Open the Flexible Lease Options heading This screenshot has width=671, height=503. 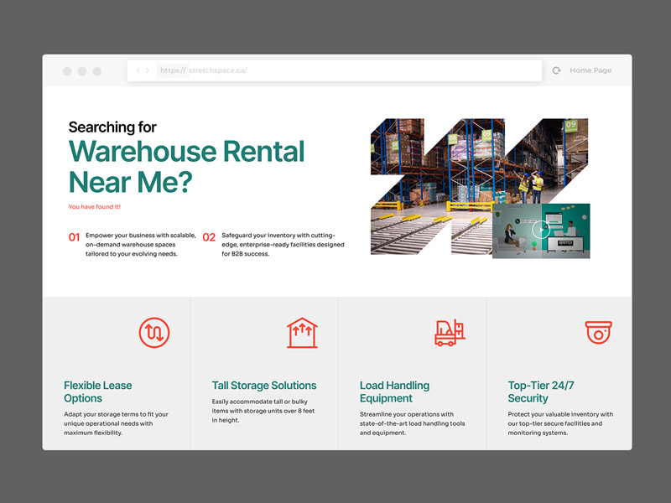(x=98, y=392)
